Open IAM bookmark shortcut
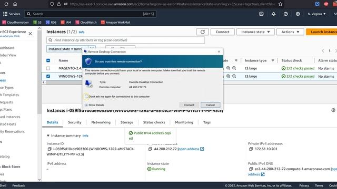Screen dimensions: 337x189 [66, 22]
